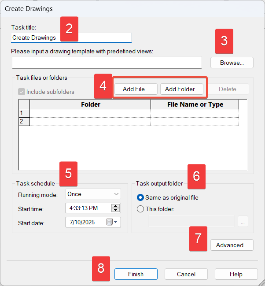Cancel the Create Drawings dialog
Image resolution: width=265 pixels, height=286 pixels.
pyautogui.click(x=186, y=274)
